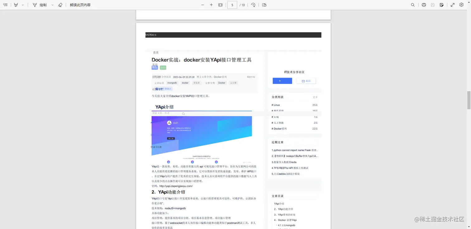Zoom in with the plus icon
471x229 pixels.
click(x=211, y=5)
